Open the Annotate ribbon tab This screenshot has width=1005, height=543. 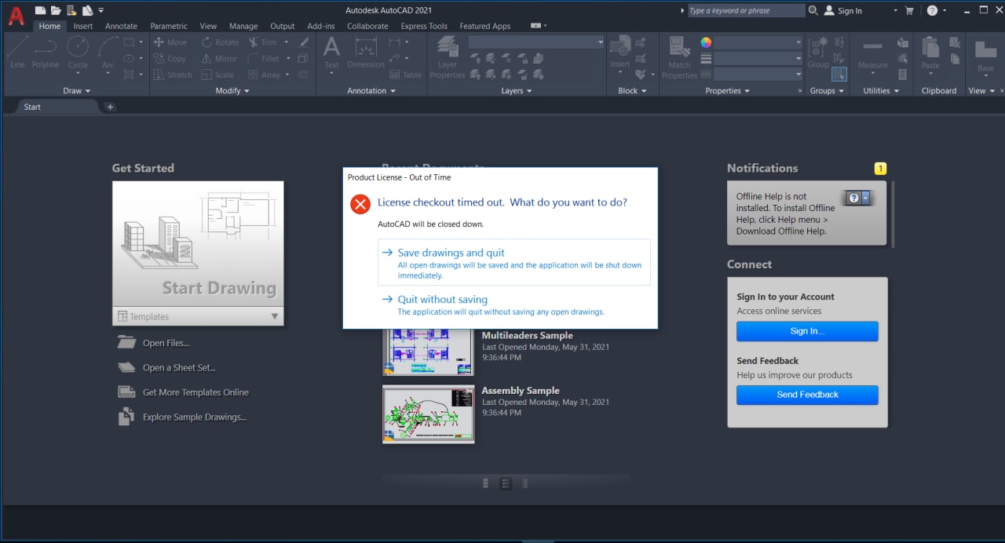click(121, 26)
